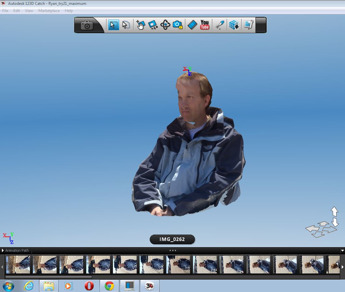Click the camera icon to create a new capture
The width and height of the screenshot is (345, 292).
coord(87,25)
